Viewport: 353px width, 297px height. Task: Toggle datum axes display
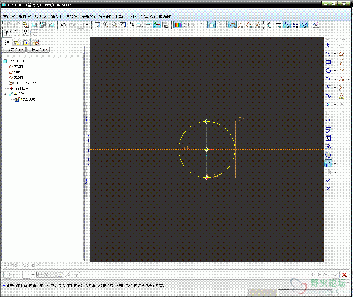pyautogui.click(x=241, y=25)
